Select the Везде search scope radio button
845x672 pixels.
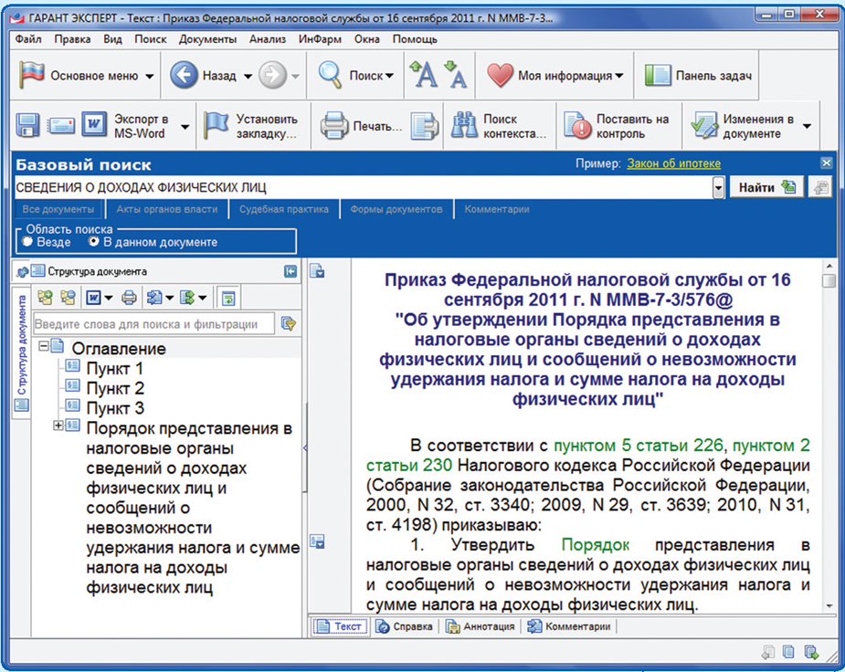28,242
